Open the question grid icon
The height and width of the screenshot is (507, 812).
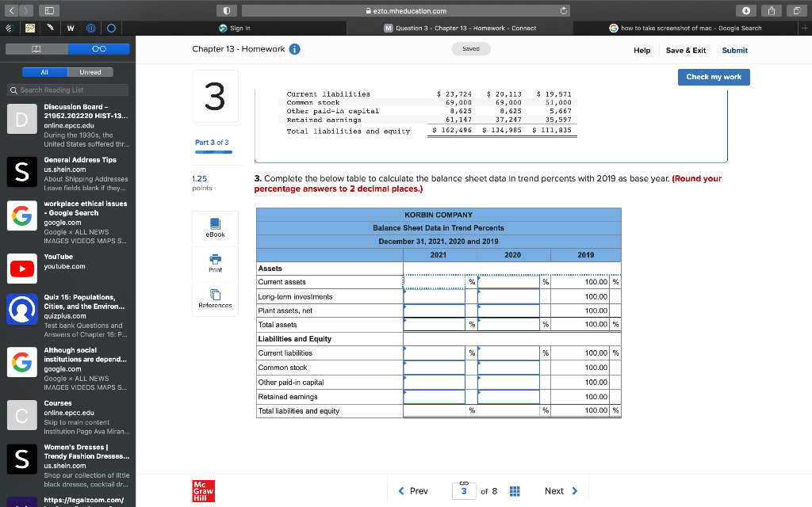click(x=514, y=491)
